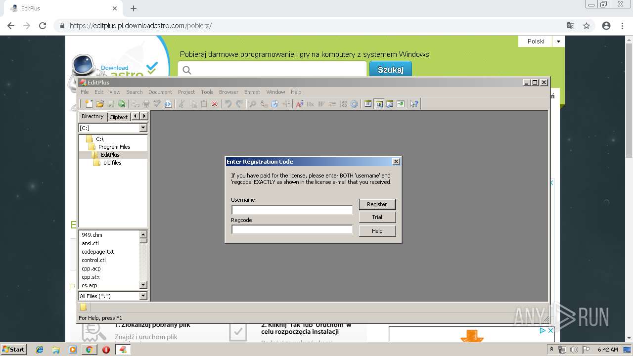Click the toolbar Help pointer icon
Viewport: 633px width, 356px height.
click(414, 104)
